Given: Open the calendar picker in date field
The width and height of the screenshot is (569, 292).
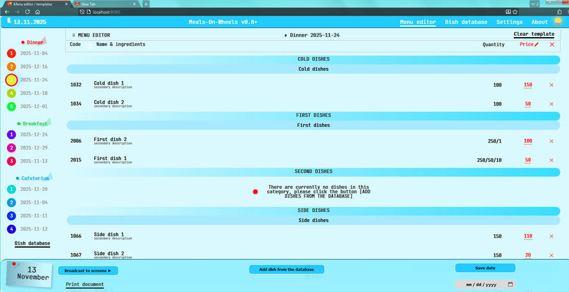Looking at the screenshot, I should click(x=510, y=284).
